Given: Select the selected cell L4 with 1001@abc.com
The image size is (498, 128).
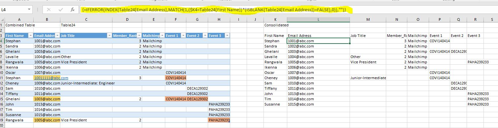Looking at the screenshot, I should tap(318, 41).
